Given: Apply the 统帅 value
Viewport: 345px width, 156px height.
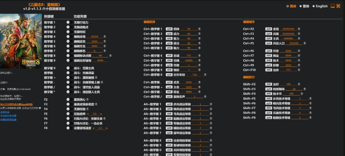Looking at the screenshot, I should 169,29.
